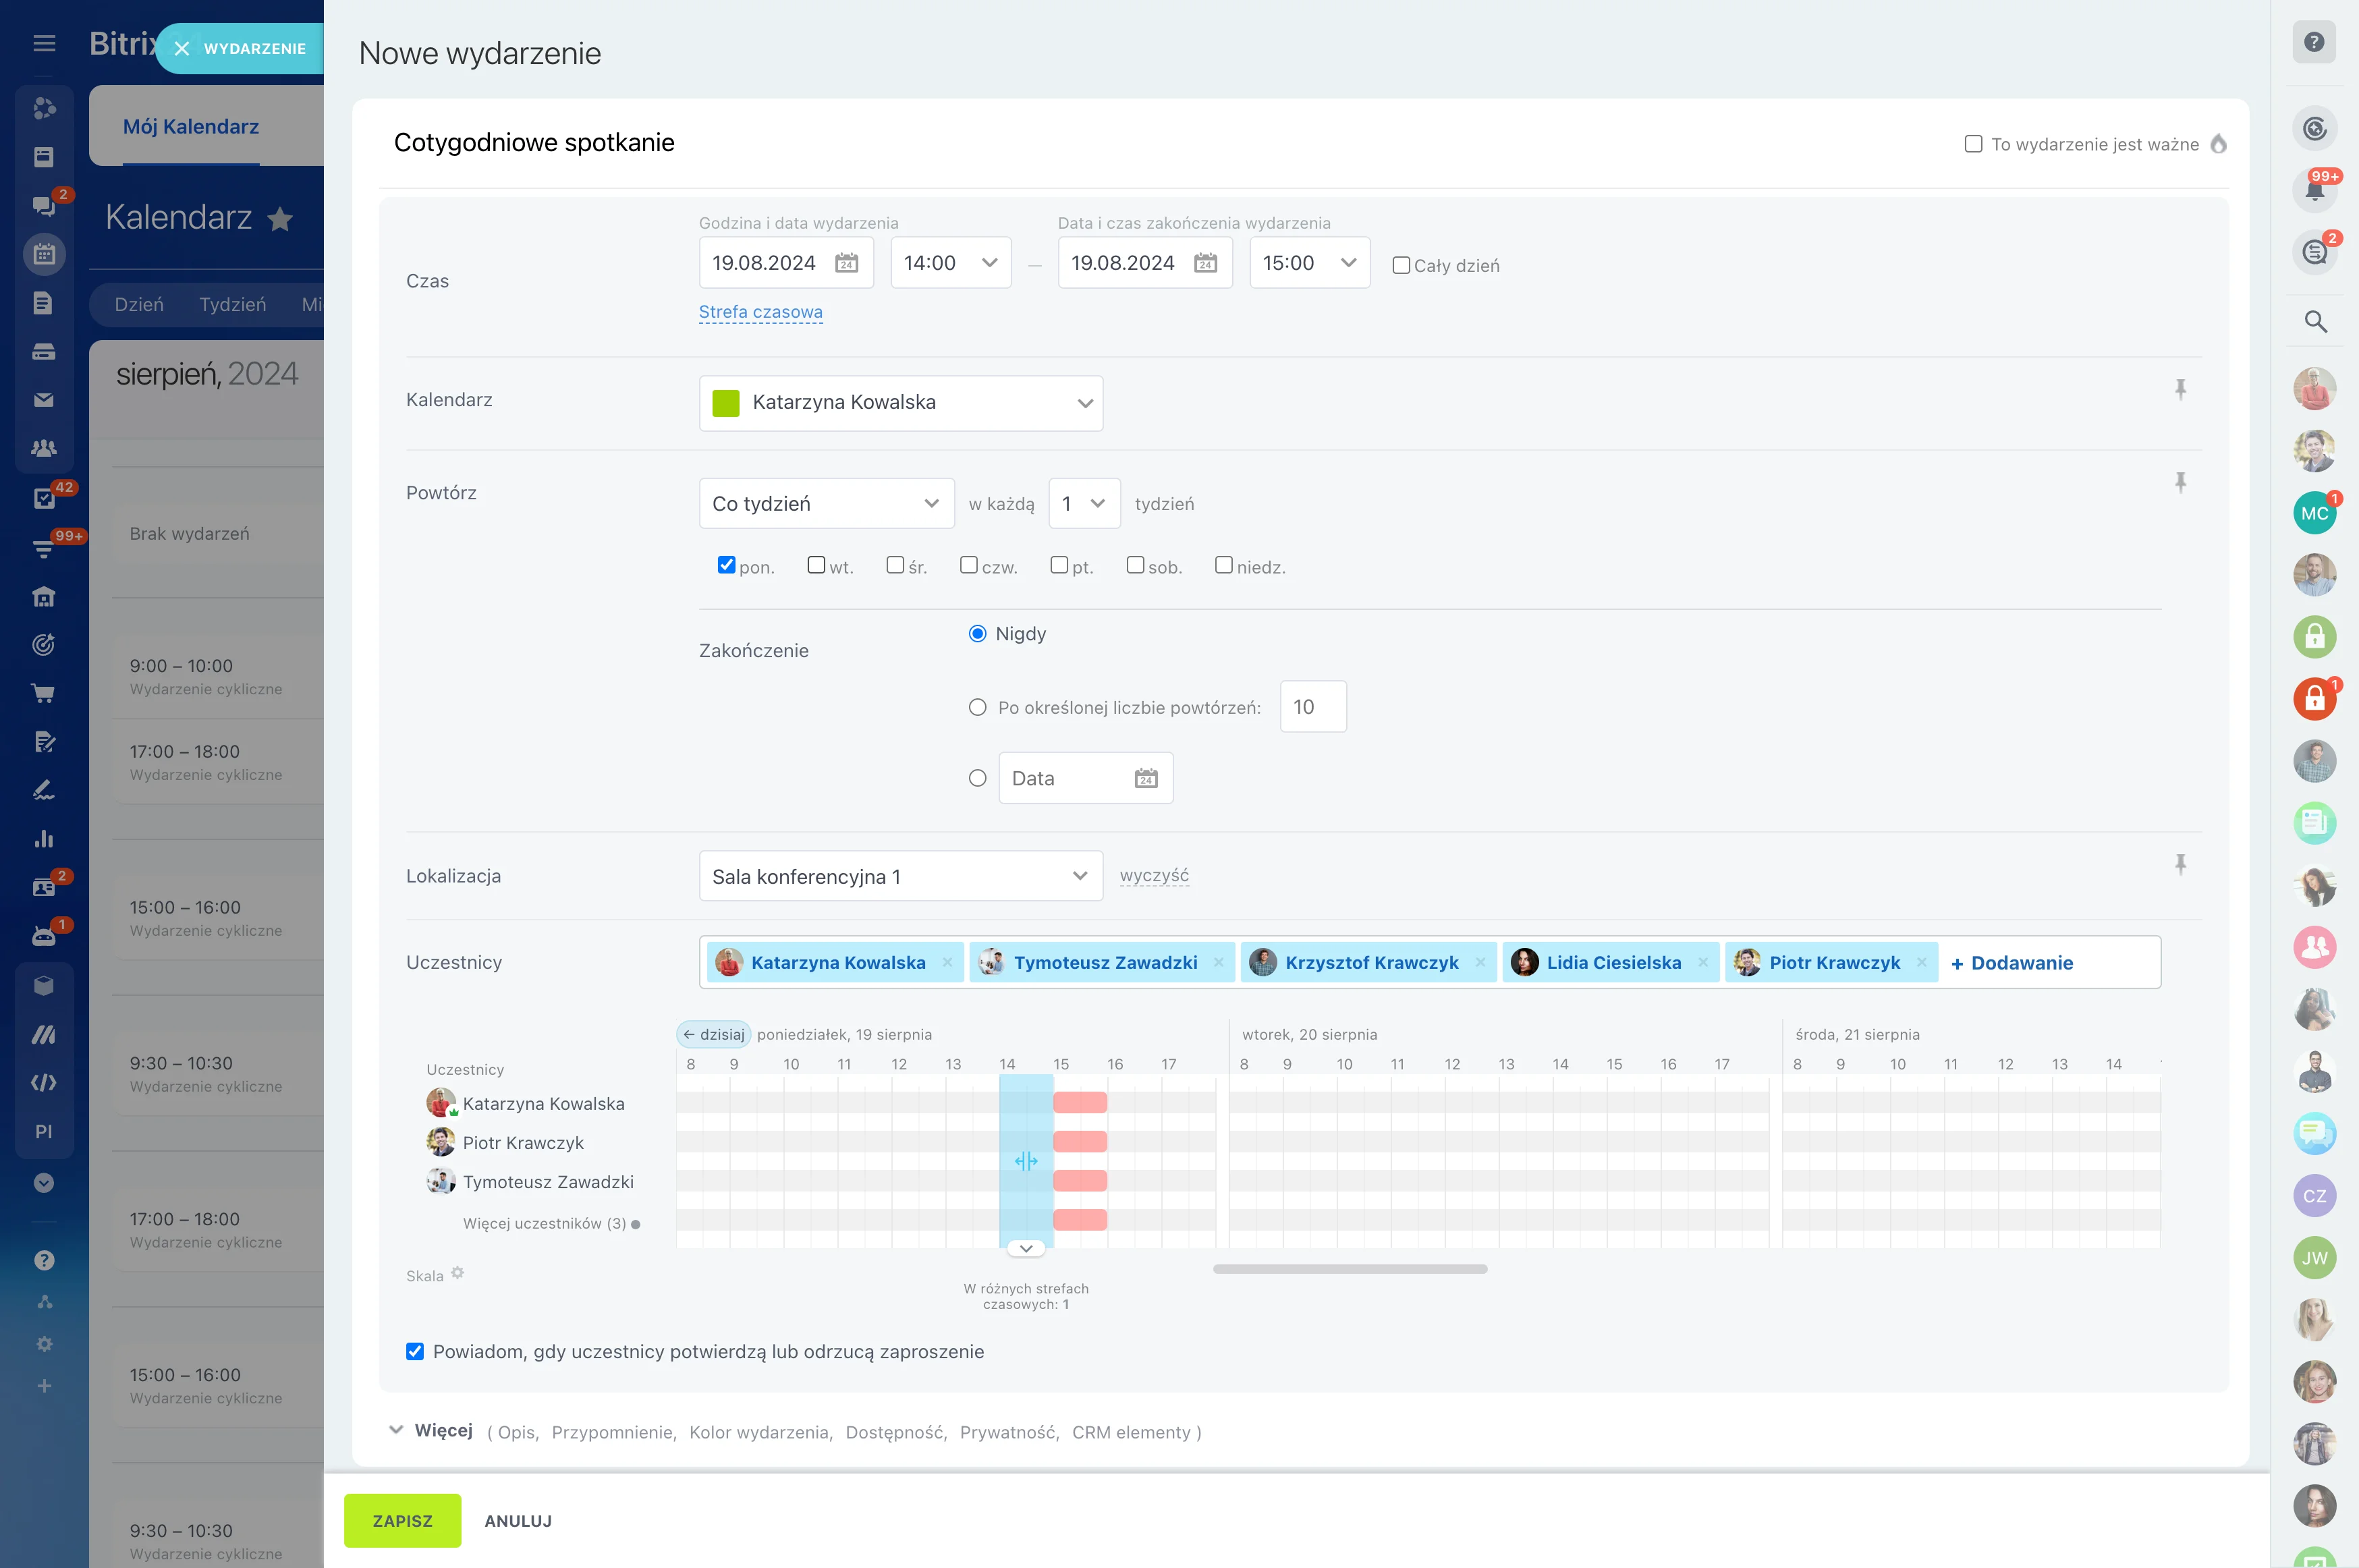This screenshot has height=1568, width=2359.
Task: Click the ZAPISZ button
Action: [402, 1520]
